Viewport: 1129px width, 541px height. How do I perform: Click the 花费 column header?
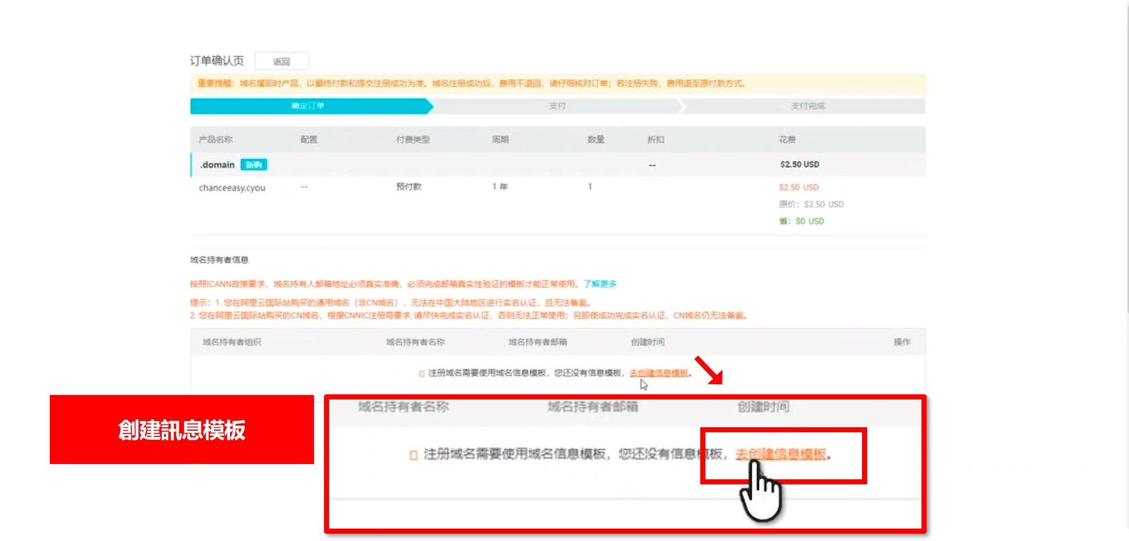click(x=787, y=139)
